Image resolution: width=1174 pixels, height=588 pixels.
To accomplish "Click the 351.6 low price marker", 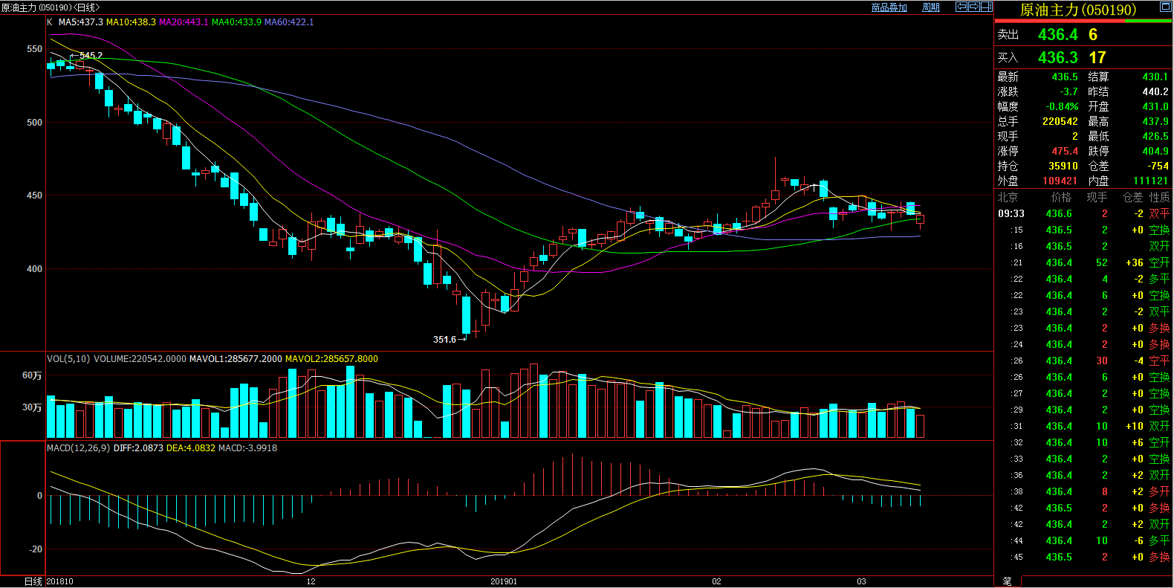I will point(445,340).
